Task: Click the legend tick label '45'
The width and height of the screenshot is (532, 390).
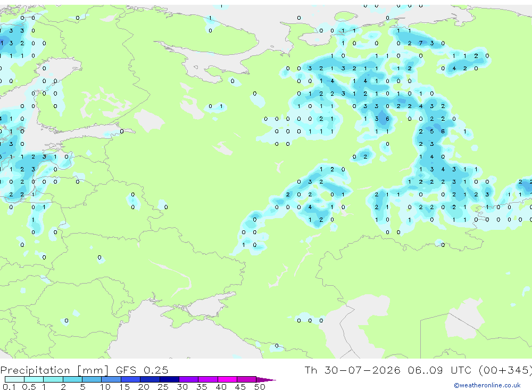Action: point(240,387)
